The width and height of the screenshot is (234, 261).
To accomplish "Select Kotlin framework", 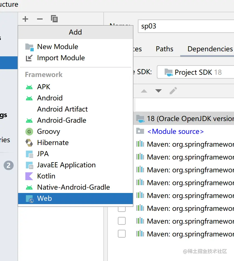I will click(x=75, y=176).
